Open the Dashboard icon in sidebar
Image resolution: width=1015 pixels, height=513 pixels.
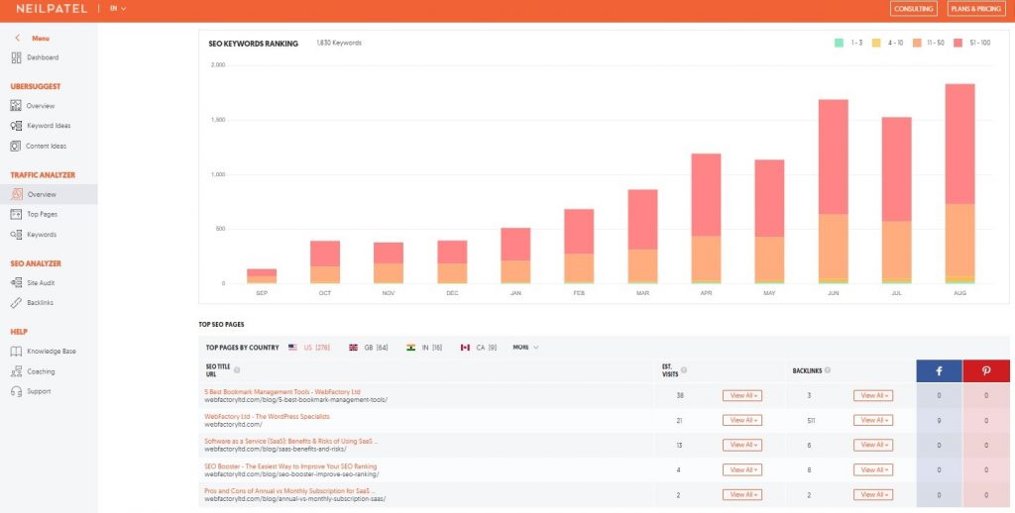pyautogui.click(x=16, y=57)
